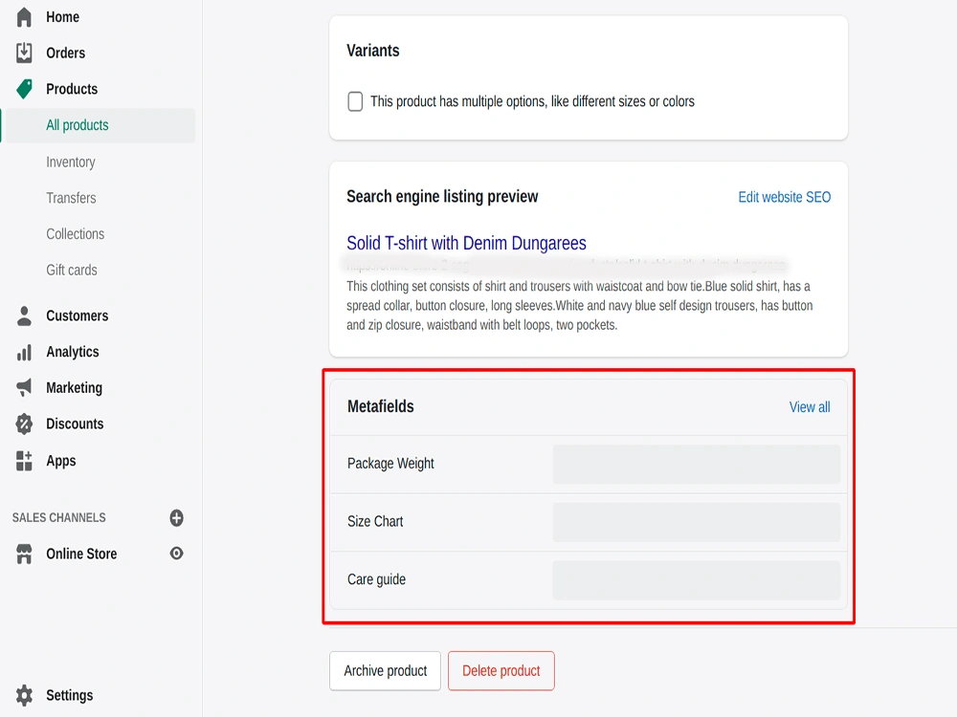Click the Care guide metafield input
Viewport: 957px width, 717px height.
coord(697,580)
